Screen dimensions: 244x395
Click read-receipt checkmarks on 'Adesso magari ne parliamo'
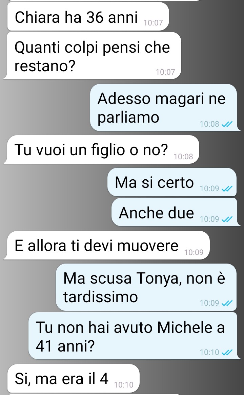[x=227, y=124]
